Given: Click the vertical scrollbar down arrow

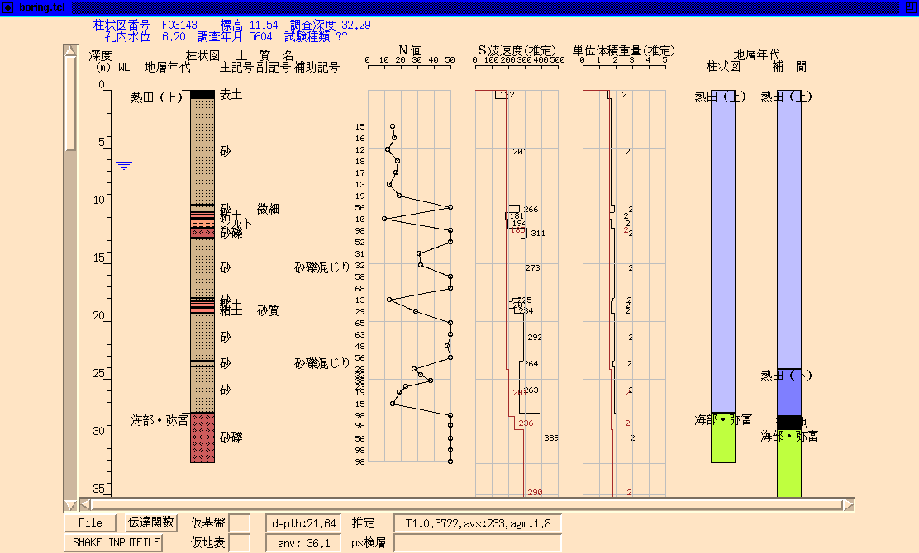Looking at the screenshot, I should click(x=70, y=504).
